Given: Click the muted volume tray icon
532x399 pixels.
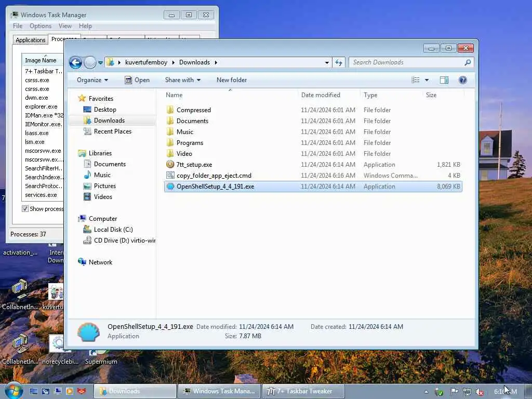Looking at the screenshot, I should pyautogui.click(x=479, y=392).
